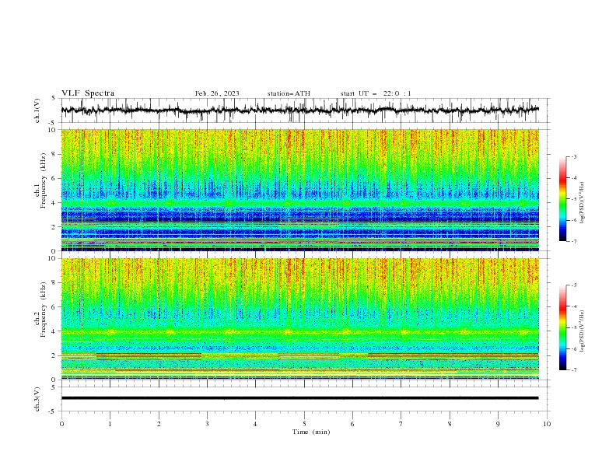Click the "-3" tick on the upper colorbar
This screenshot has width=616, height=476.
pos(573,156)
